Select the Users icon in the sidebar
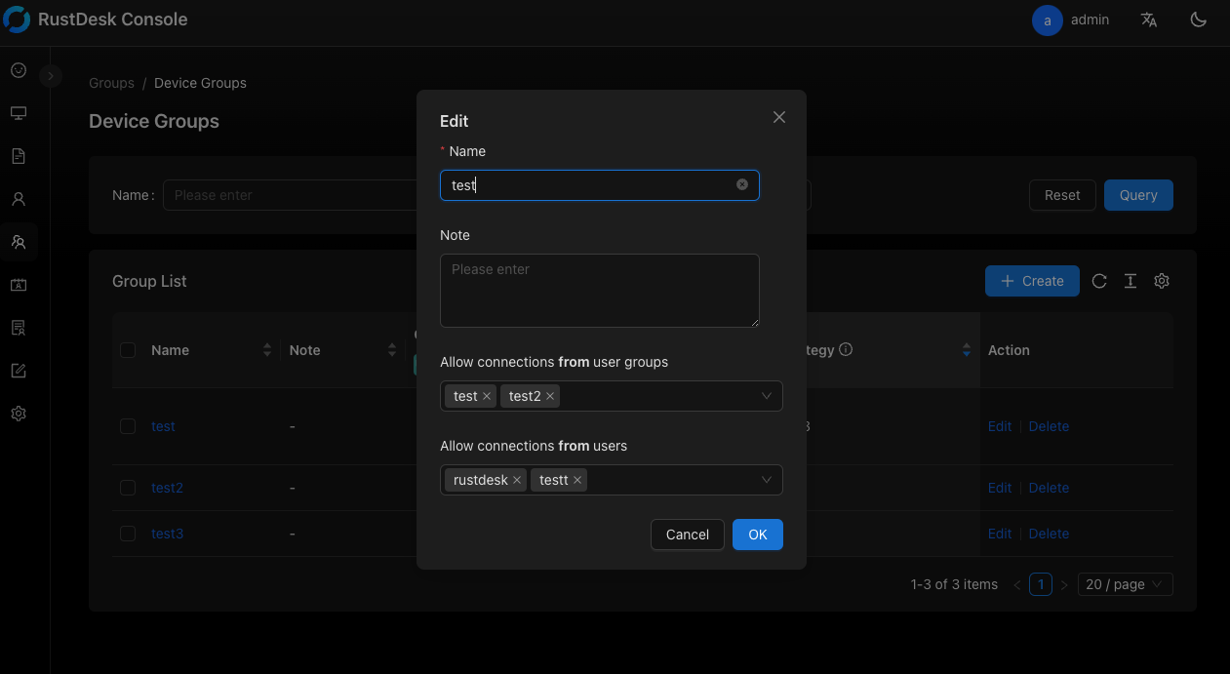This screenshot has width=1230, height=674. tap(18, 198)
